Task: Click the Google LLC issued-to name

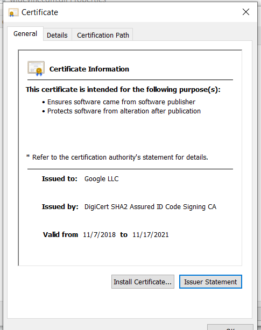Action: pyautogui.click(x=102, y=179)
